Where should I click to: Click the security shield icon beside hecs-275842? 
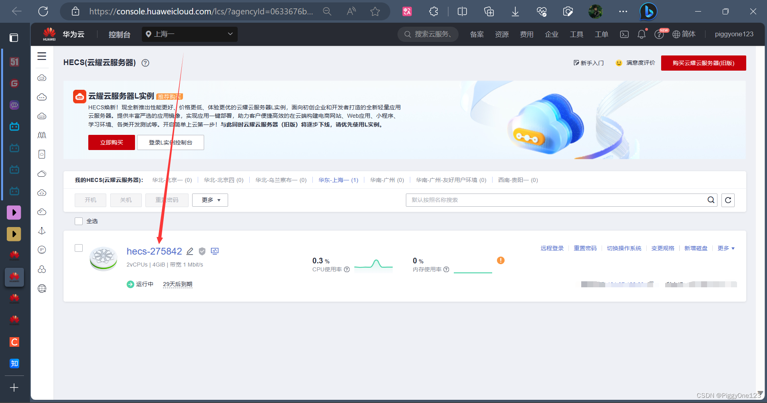coord(202,251)
